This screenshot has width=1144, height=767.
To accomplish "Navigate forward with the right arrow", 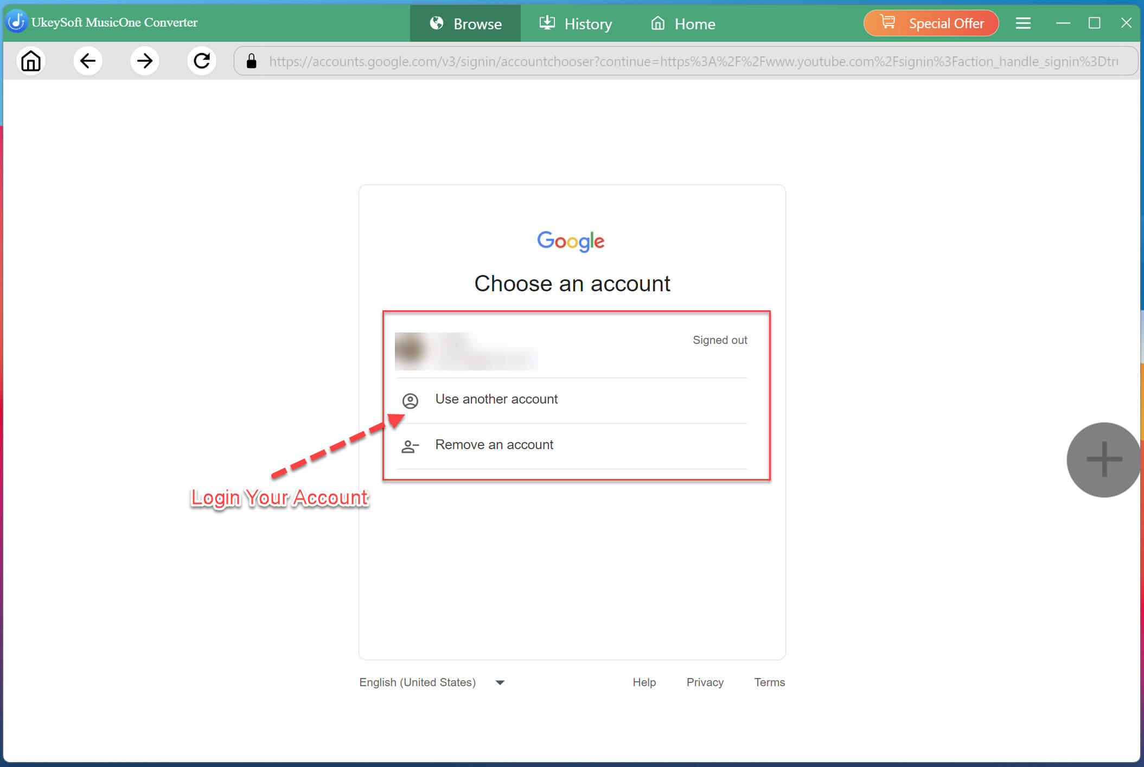I will point(144,61).
